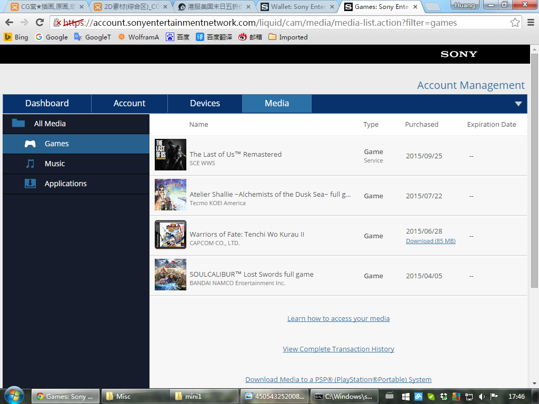The image size is (539, 404).
Task: Click the on-screen keyboard tray icon
Action: tap(390, 396)
